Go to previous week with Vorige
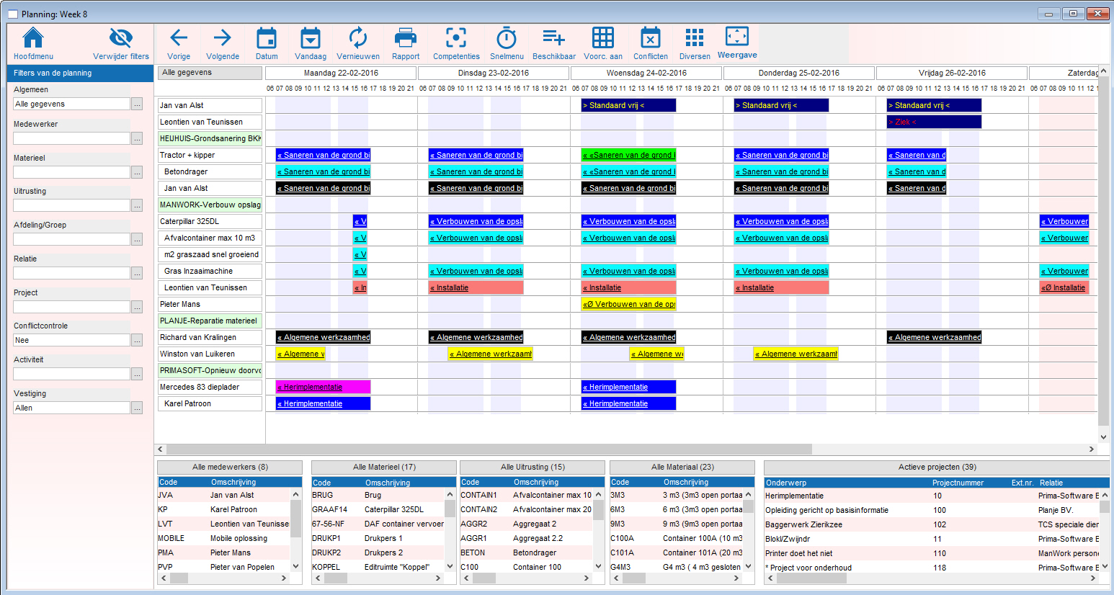 (179, 38)
